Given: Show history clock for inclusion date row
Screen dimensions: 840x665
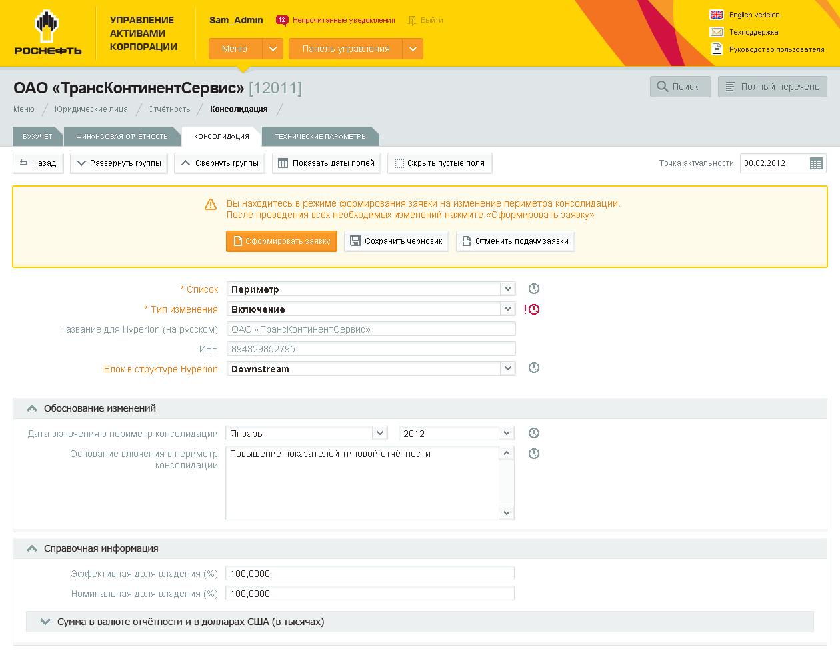Looking at the screenshot, I should pyautogui.click(x=534, y=433).
